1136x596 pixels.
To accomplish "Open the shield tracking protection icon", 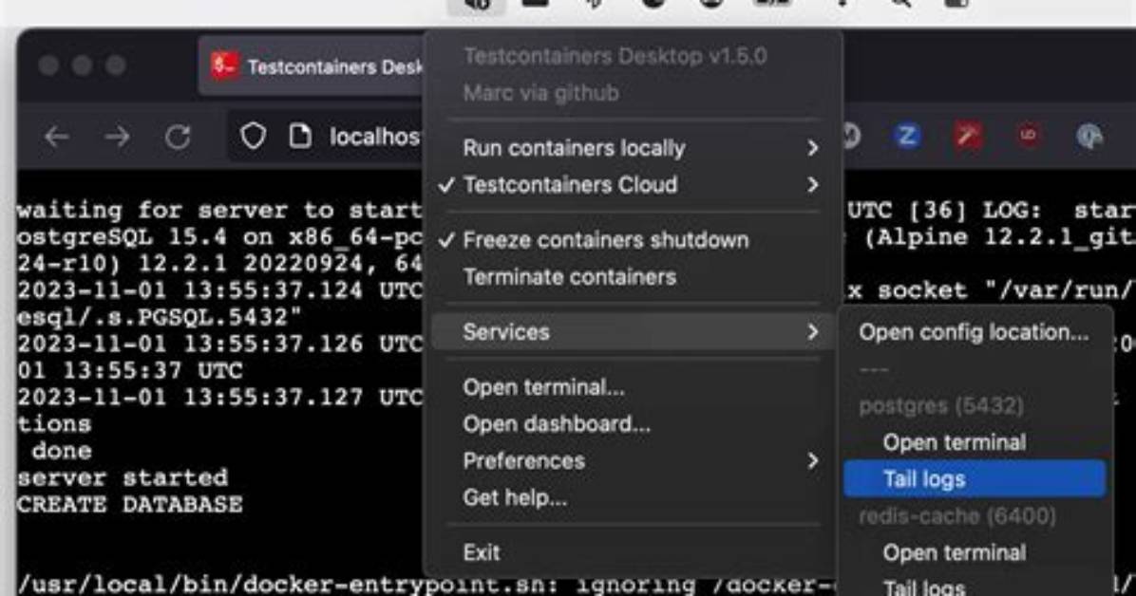I will [253, 136].
